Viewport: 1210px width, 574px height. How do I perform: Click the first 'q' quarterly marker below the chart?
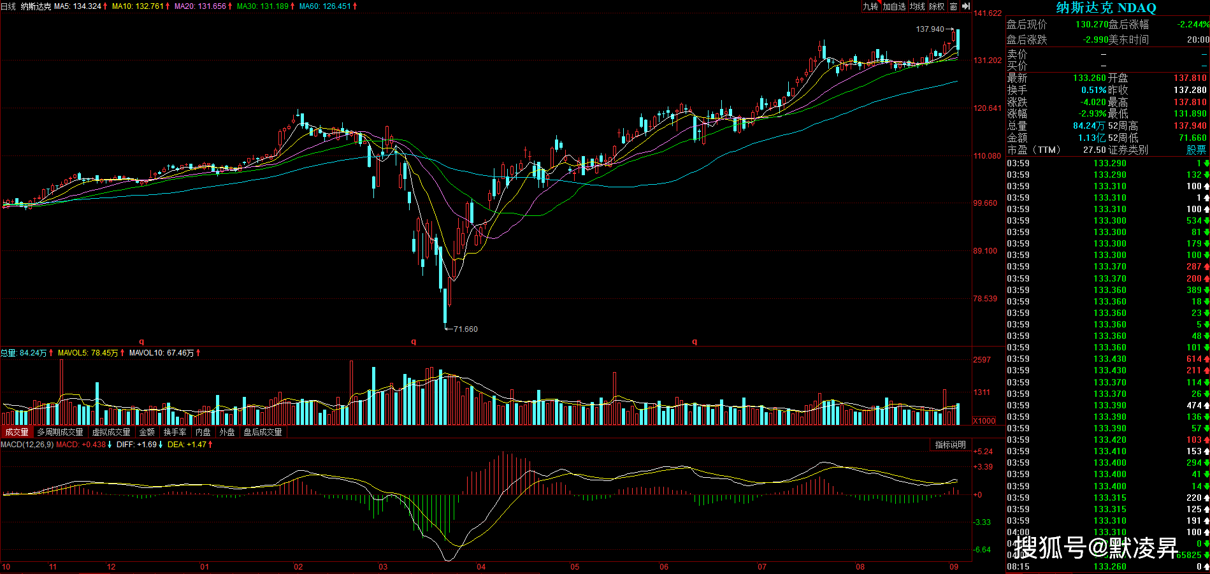[141, 342]
